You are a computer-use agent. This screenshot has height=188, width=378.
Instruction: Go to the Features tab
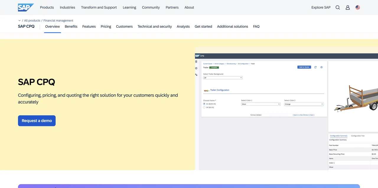[x=89, y=27]
